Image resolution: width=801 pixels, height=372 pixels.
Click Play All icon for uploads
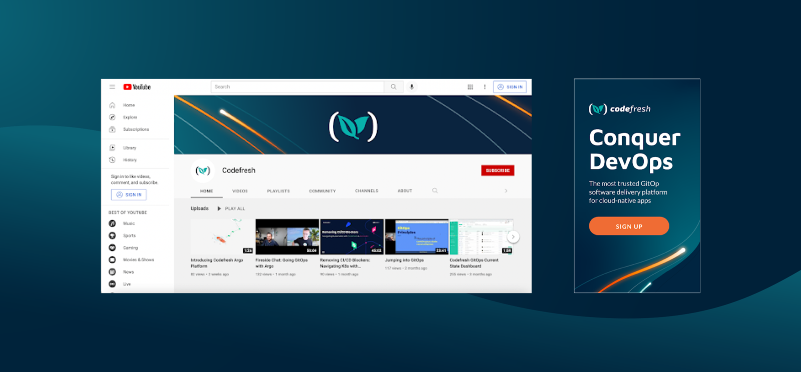[x=219, y=208]
